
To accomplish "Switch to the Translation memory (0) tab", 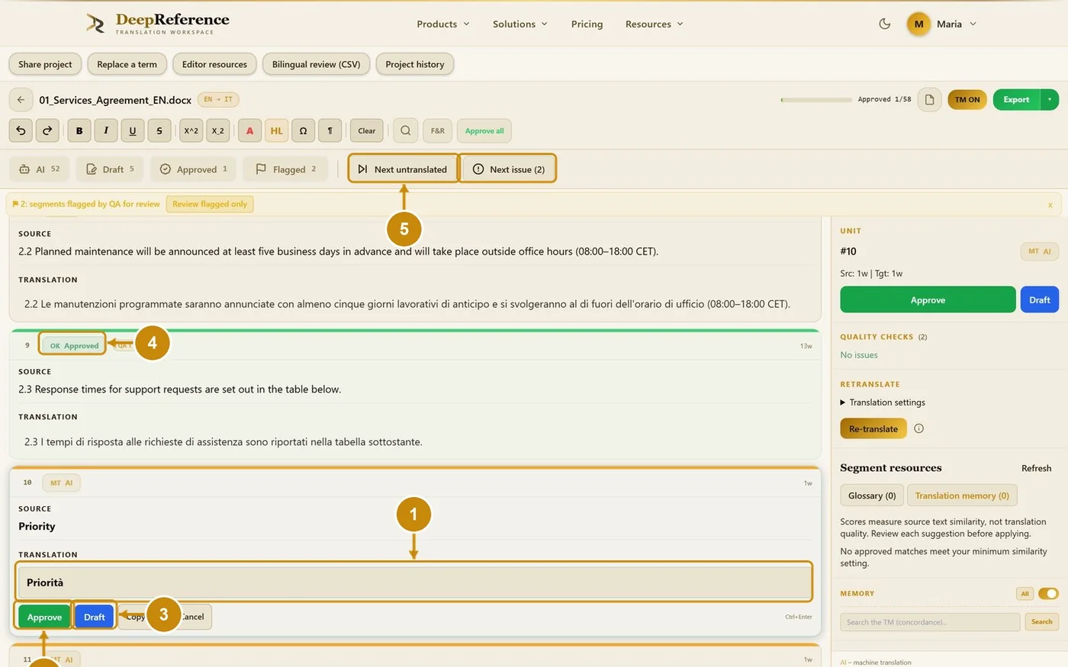I will coord(962,495).
